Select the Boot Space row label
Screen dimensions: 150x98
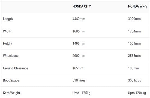click(x=11, y=80)
